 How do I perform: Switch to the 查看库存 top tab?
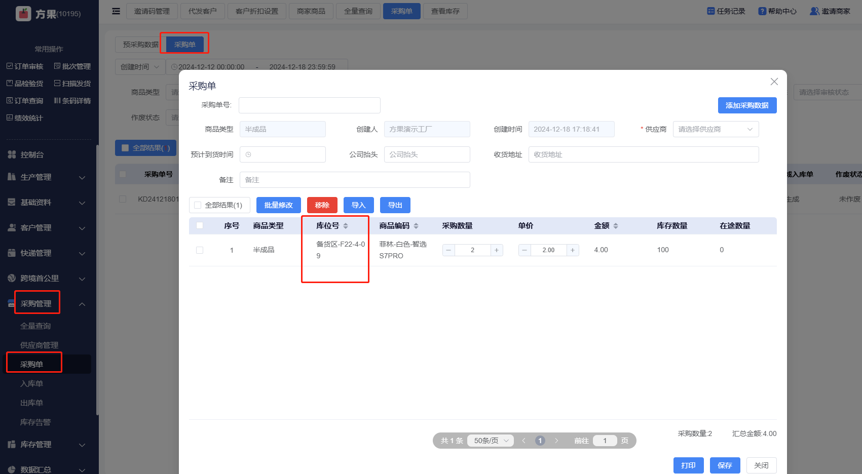tap(445, 11)
